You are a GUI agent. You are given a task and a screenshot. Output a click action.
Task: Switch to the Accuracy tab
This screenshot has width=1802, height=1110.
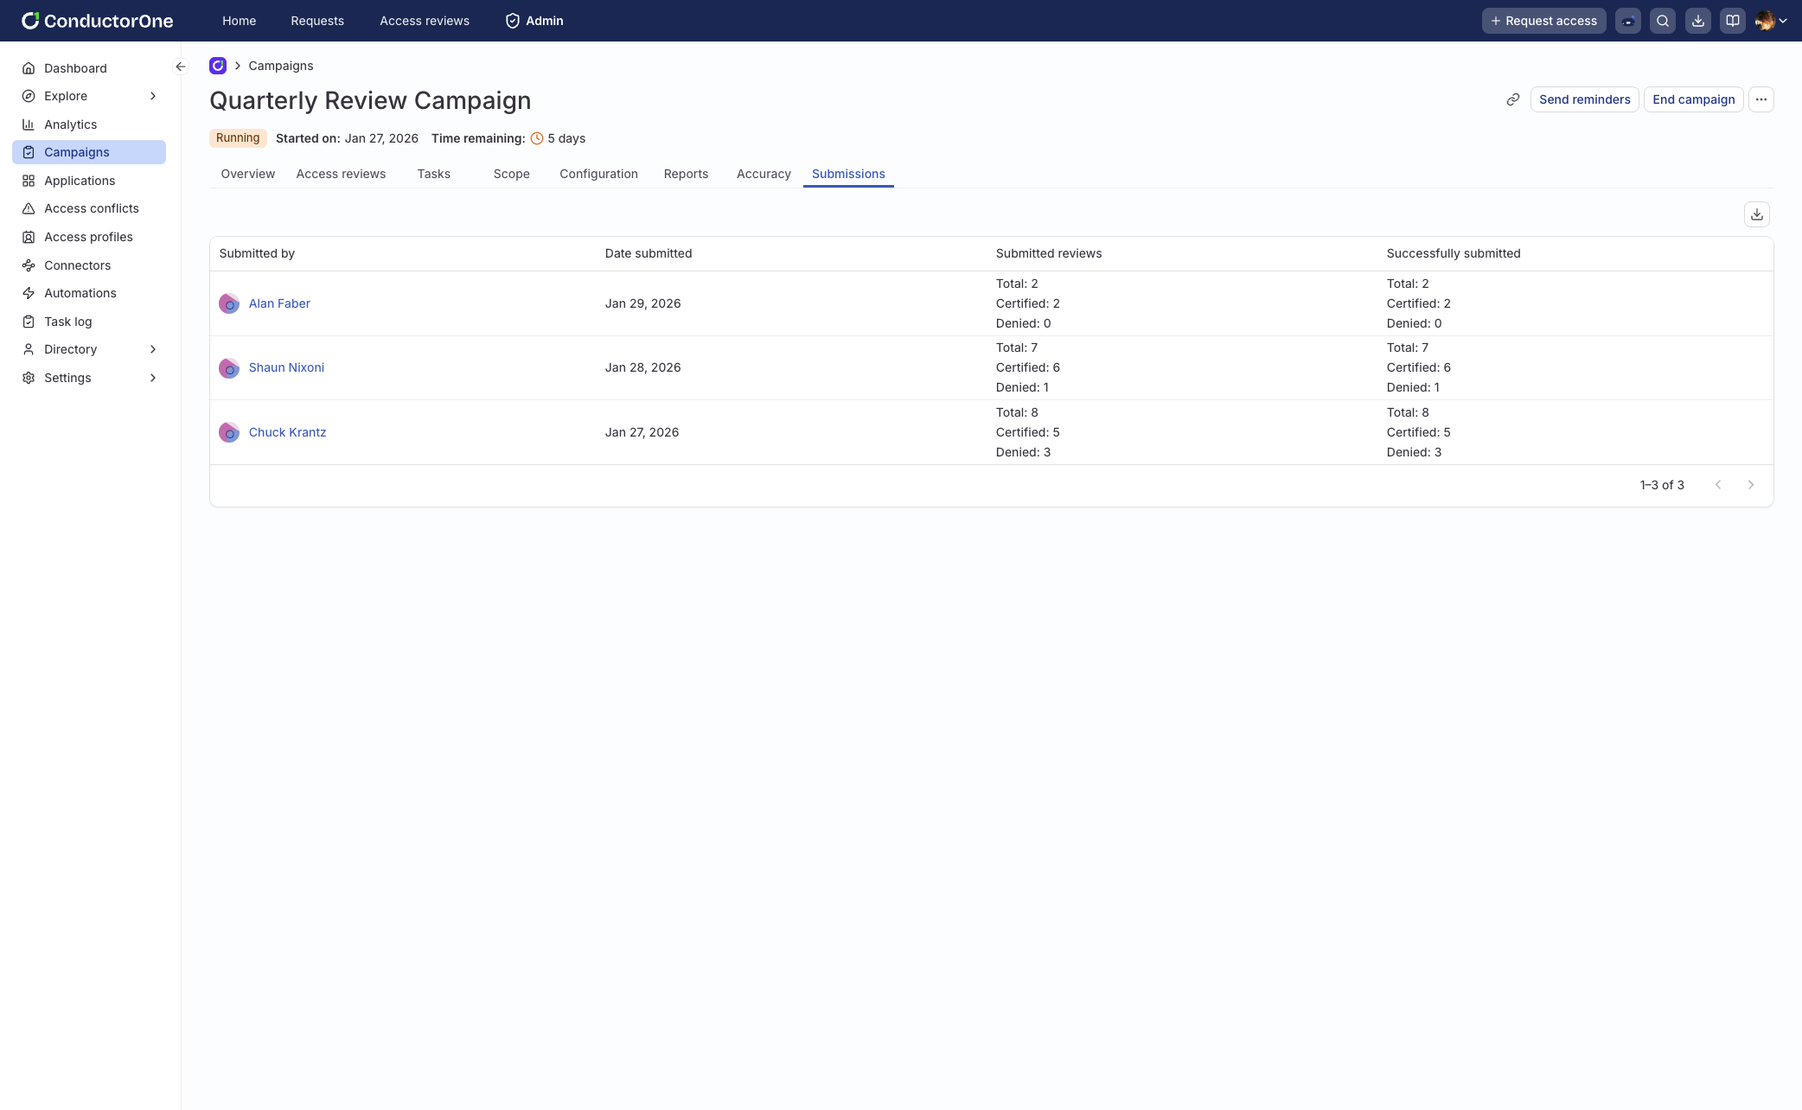pos(763,174)
